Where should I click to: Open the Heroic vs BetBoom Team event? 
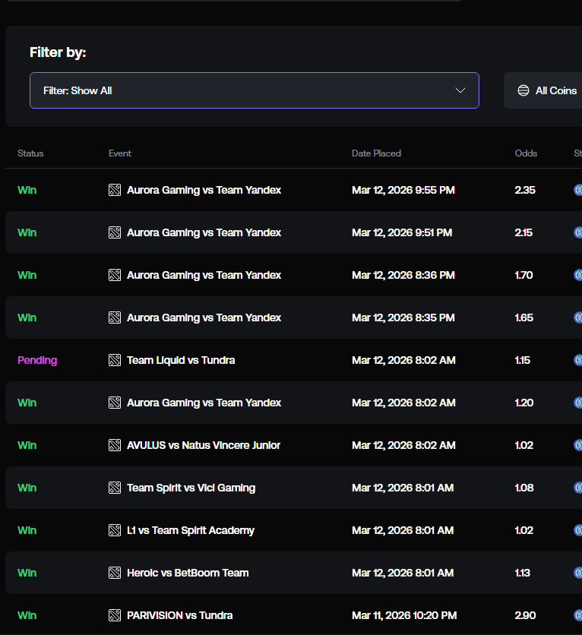click(x=188, y=573)
